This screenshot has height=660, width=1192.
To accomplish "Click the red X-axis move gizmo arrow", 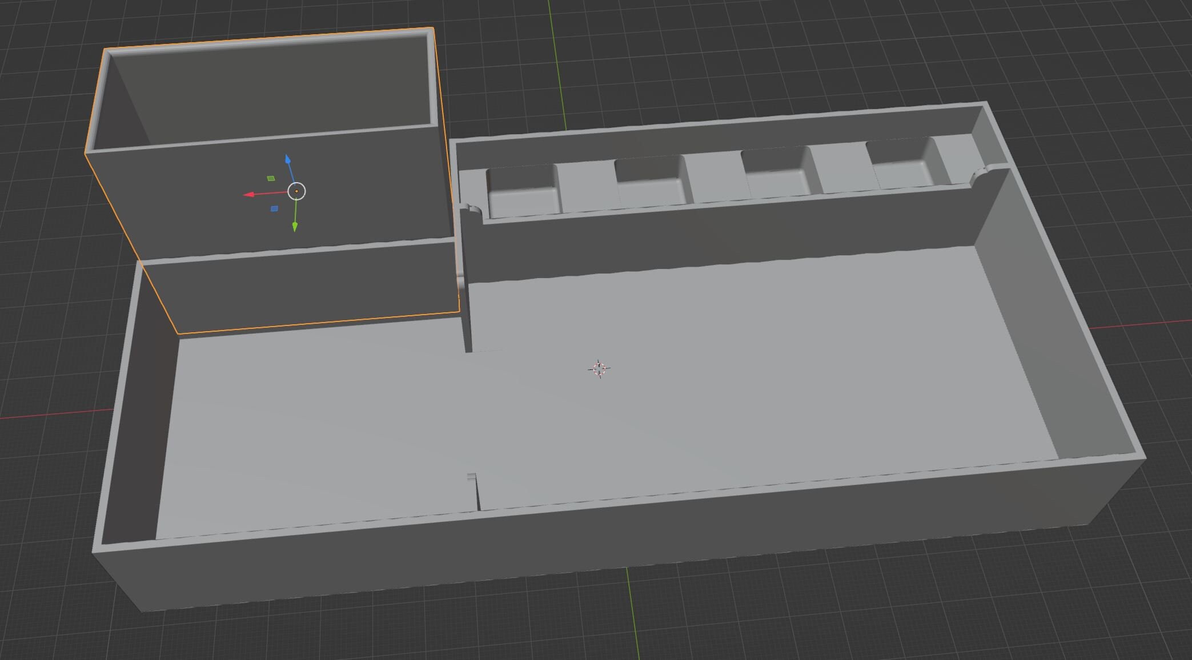I will [x=249, y=195].
